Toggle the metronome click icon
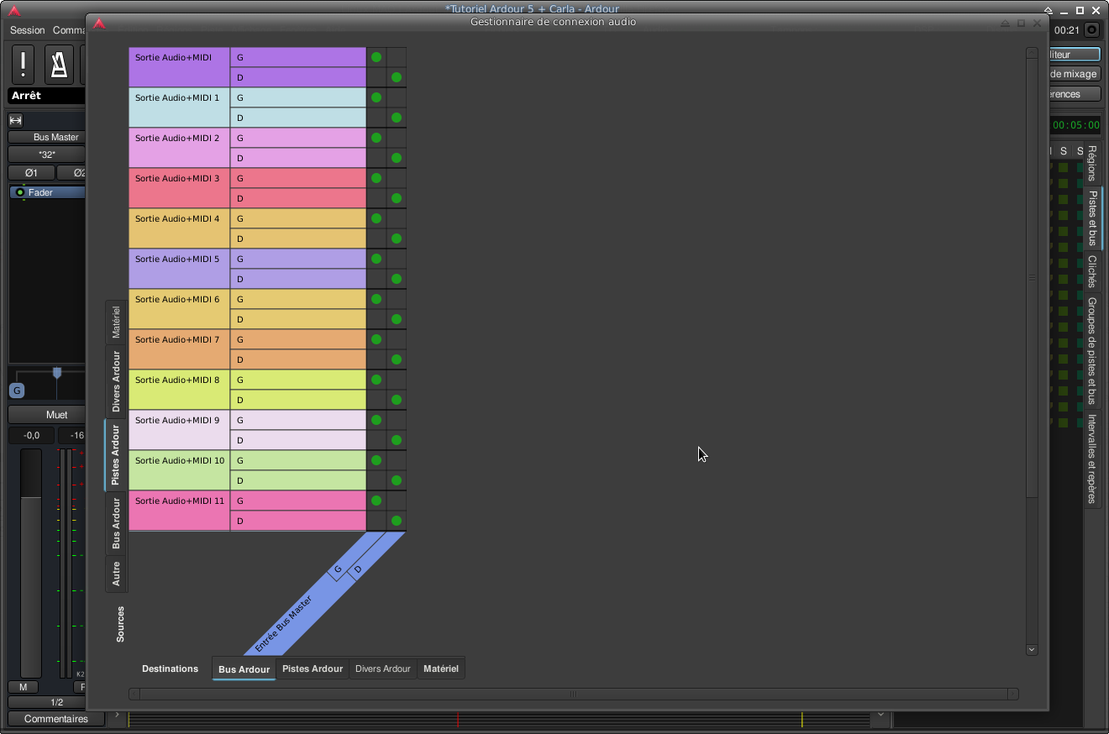1109x734 pixels. (59, 64)
